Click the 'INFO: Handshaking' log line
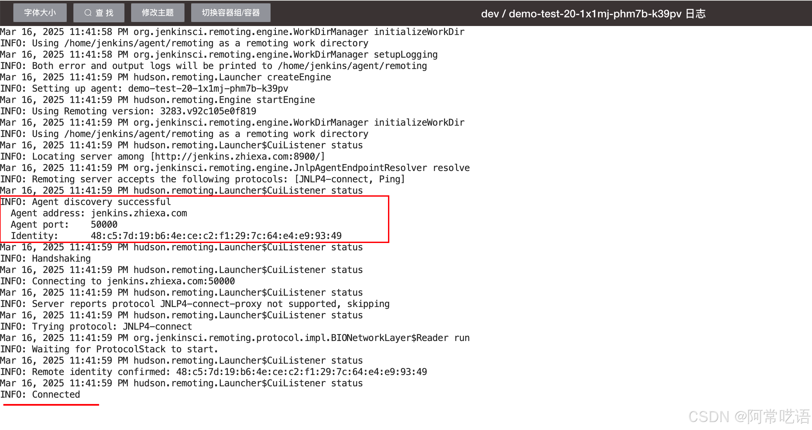 tap(45, 258)
